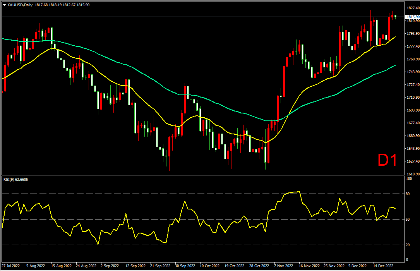The height and width of the screenshot is (271, 420).
Task: Click the RSI(9) 62.6605 indicator label
Action: 15,180
